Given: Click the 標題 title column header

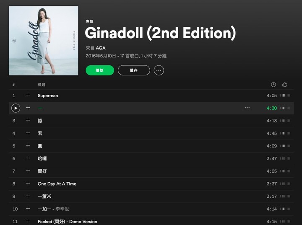Looking at the screenshot, I should coord(42,85).
